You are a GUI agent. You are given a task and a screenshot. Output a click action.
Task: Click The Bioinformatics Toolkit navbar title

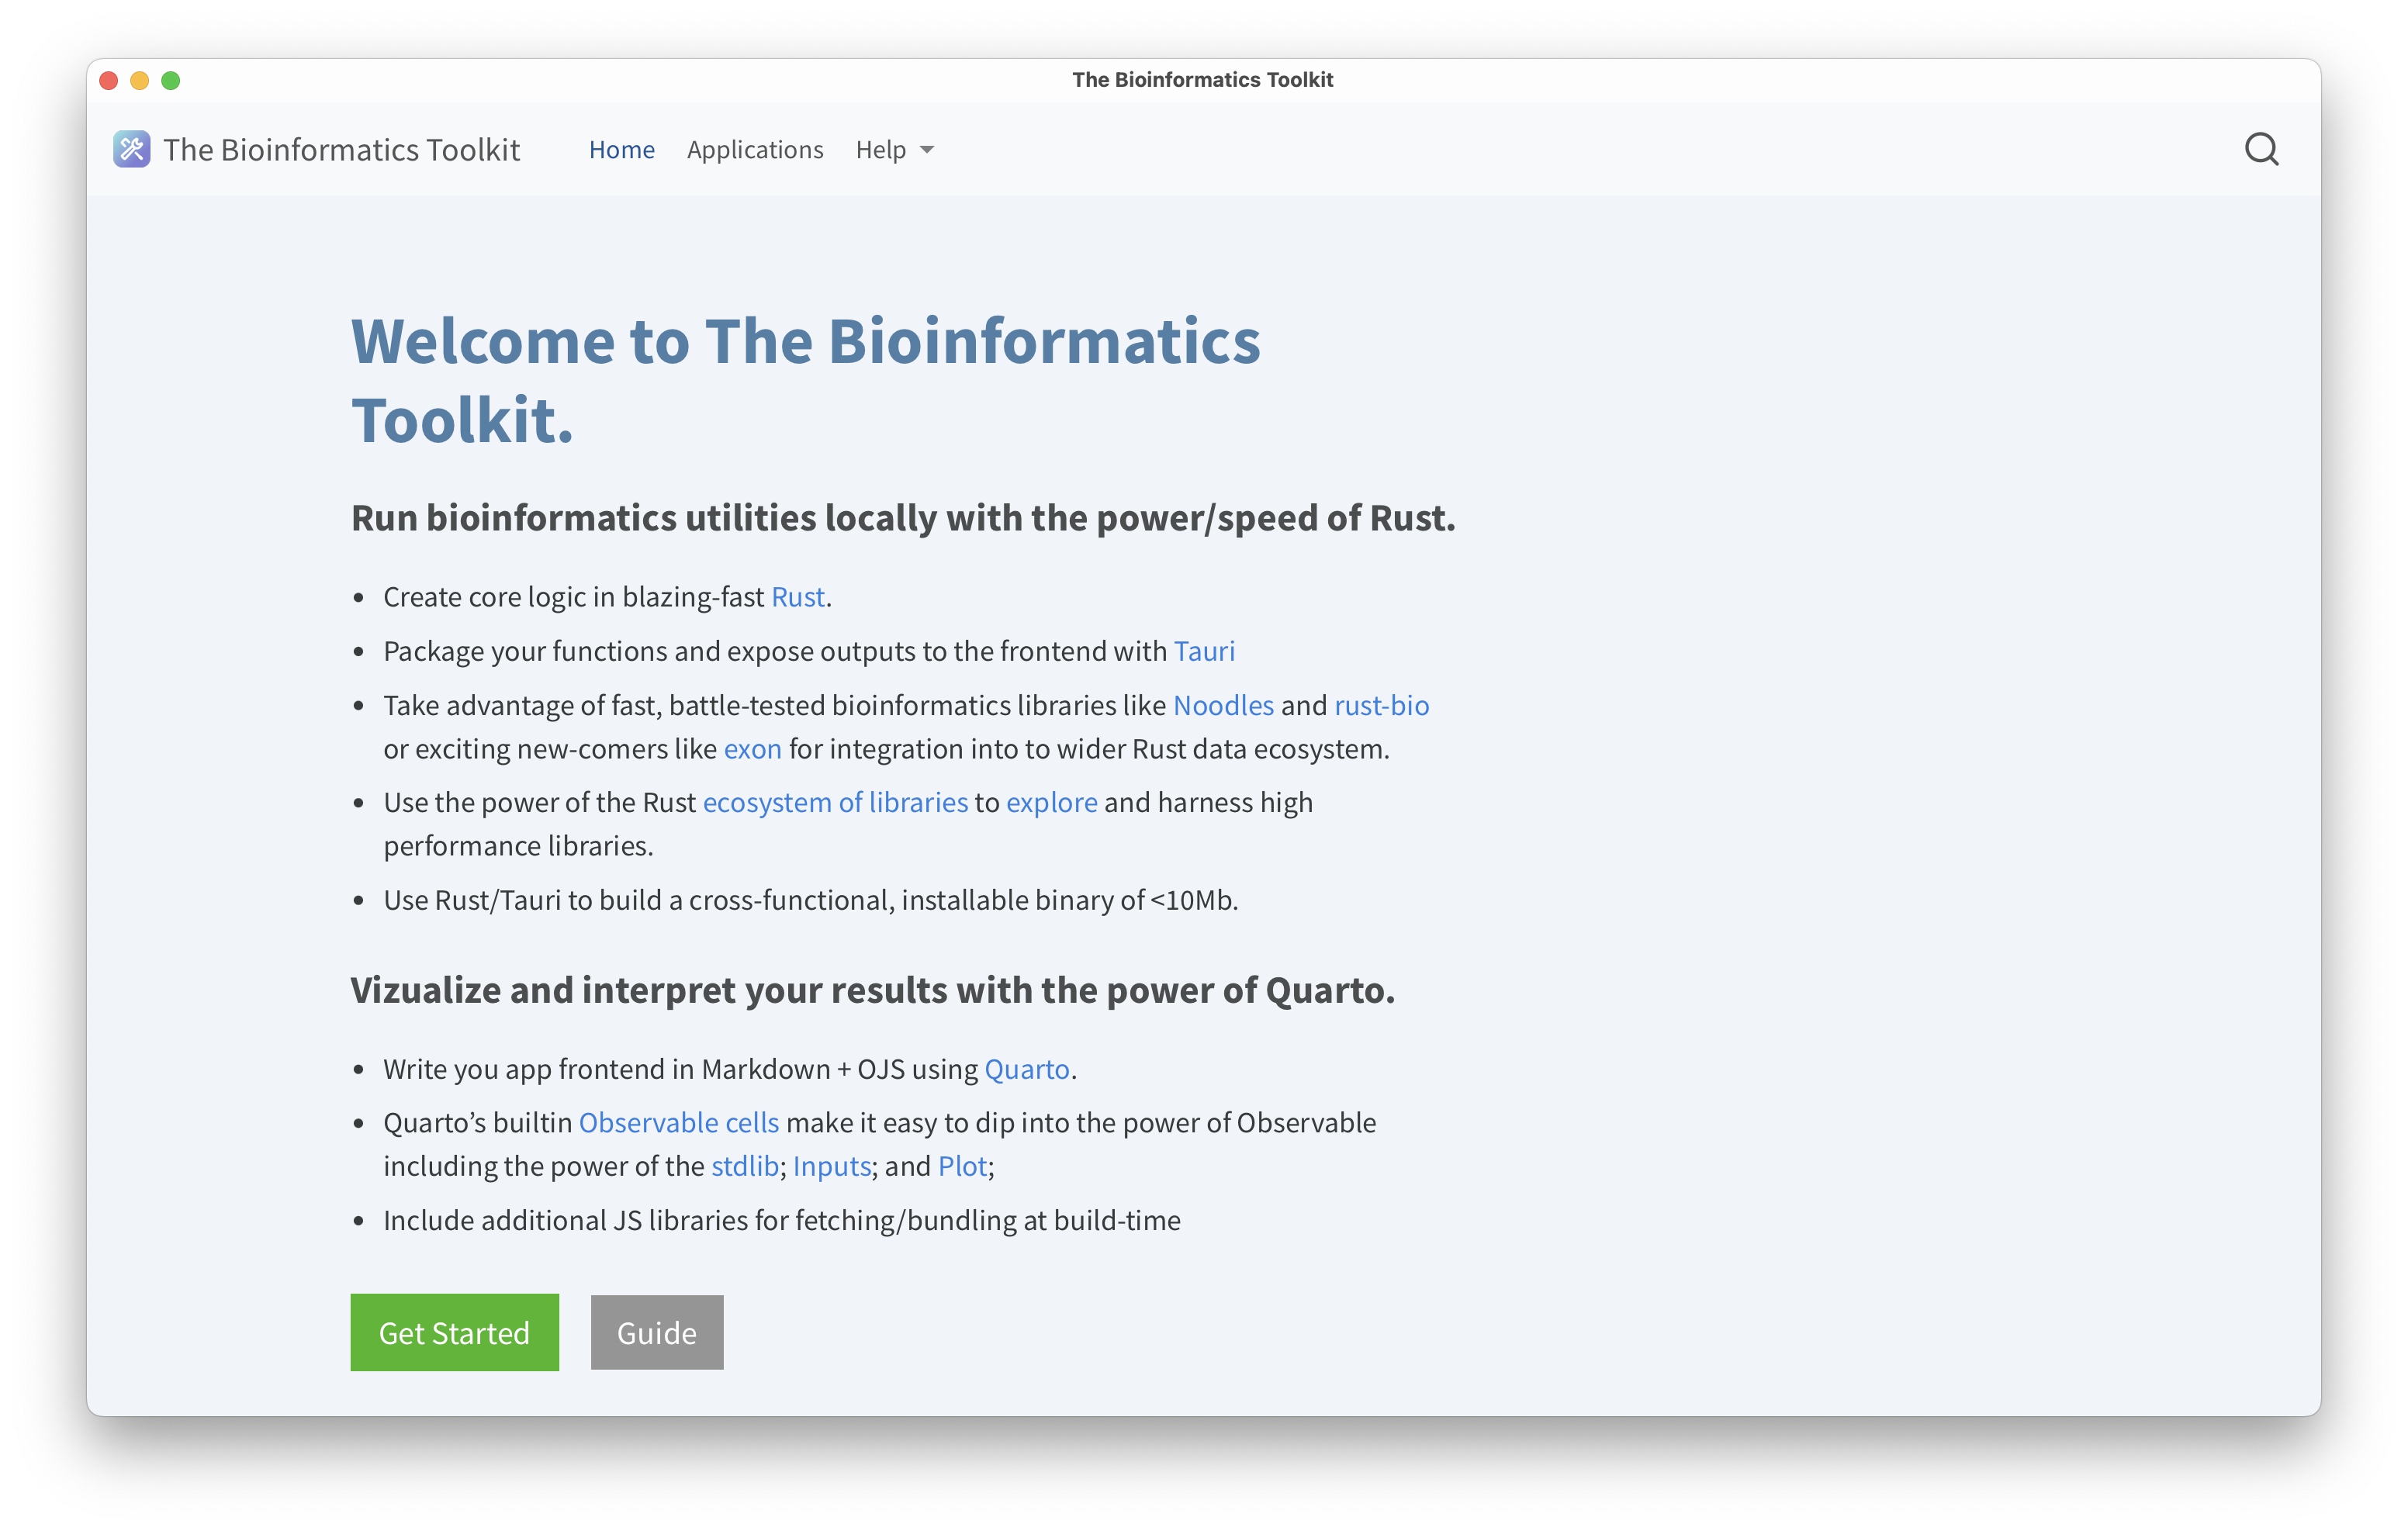pos(341,149)
